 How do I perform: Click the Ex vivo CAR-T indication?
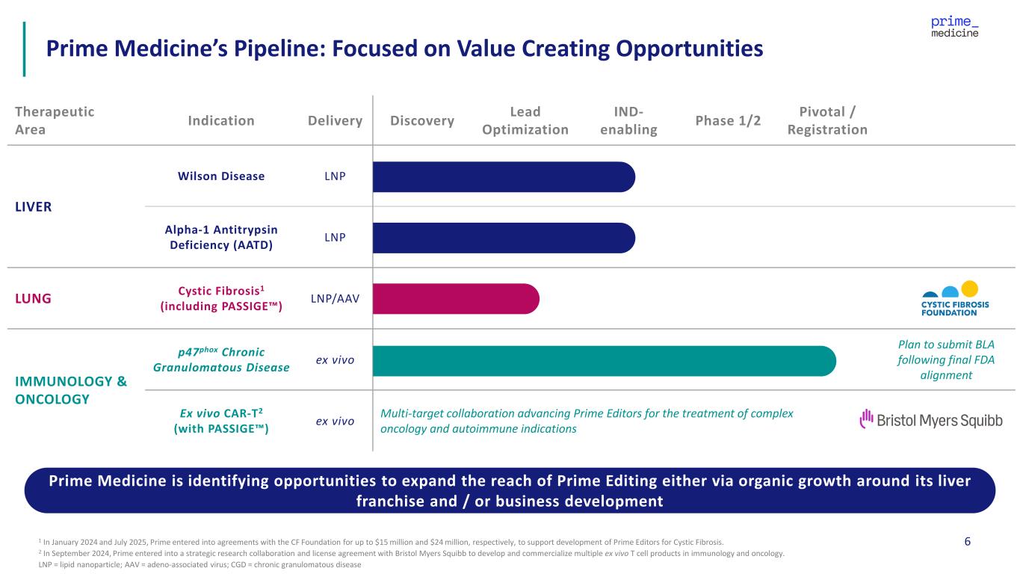pyautogui.click(x=220, y=421)
